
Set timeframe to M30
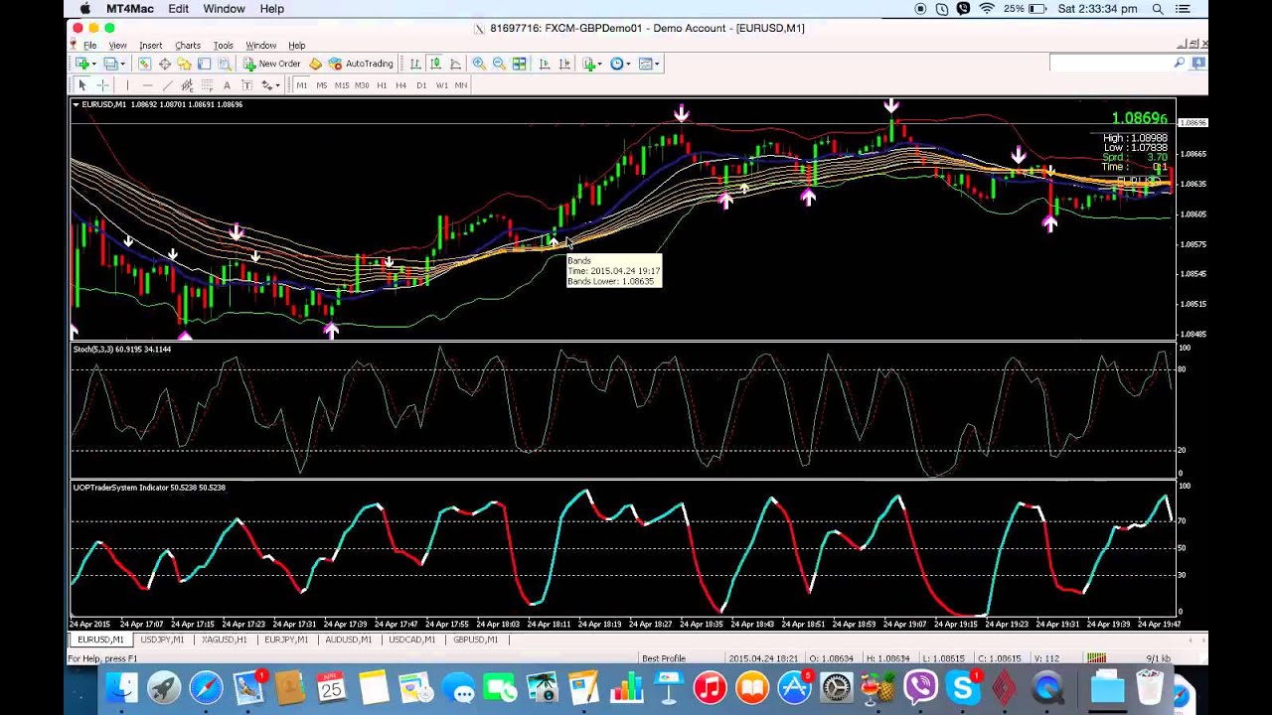click(x=362, y=85)
